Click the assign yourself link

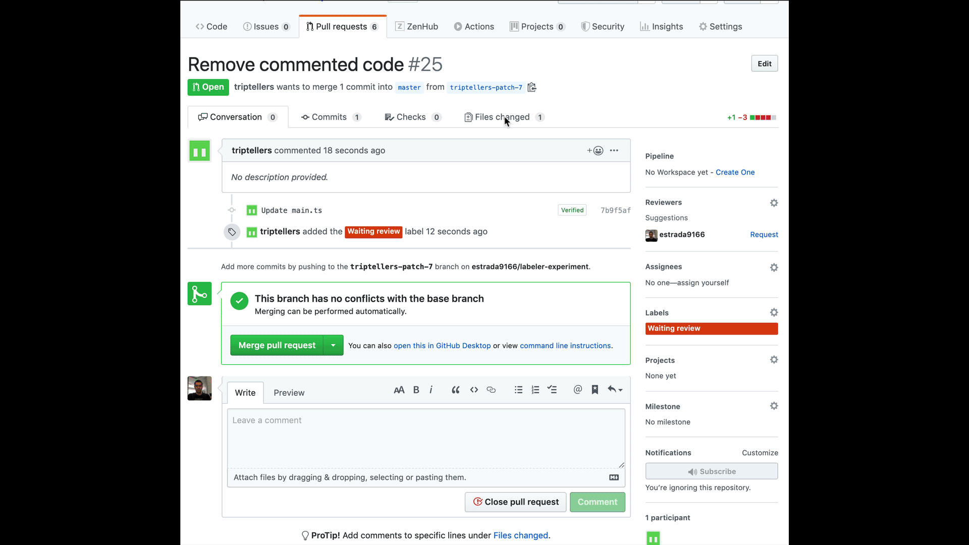click(x=703, y=283)
